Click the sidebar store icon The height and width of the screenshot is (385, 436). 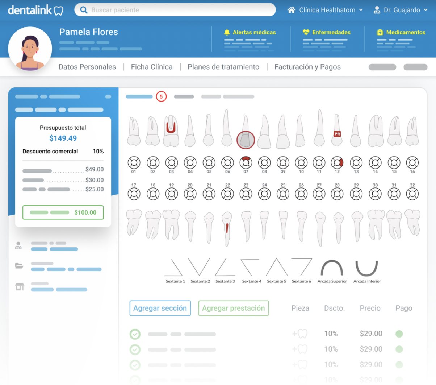tap(20, 287)
